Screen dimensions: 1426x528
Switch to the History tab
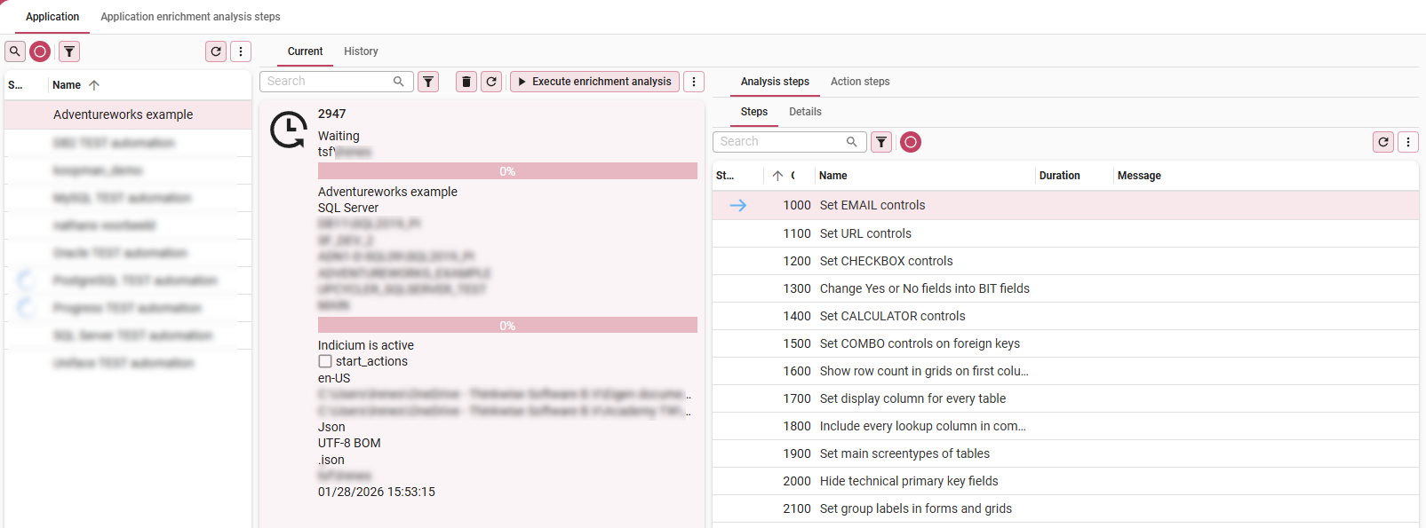click(x=361, y=51)
